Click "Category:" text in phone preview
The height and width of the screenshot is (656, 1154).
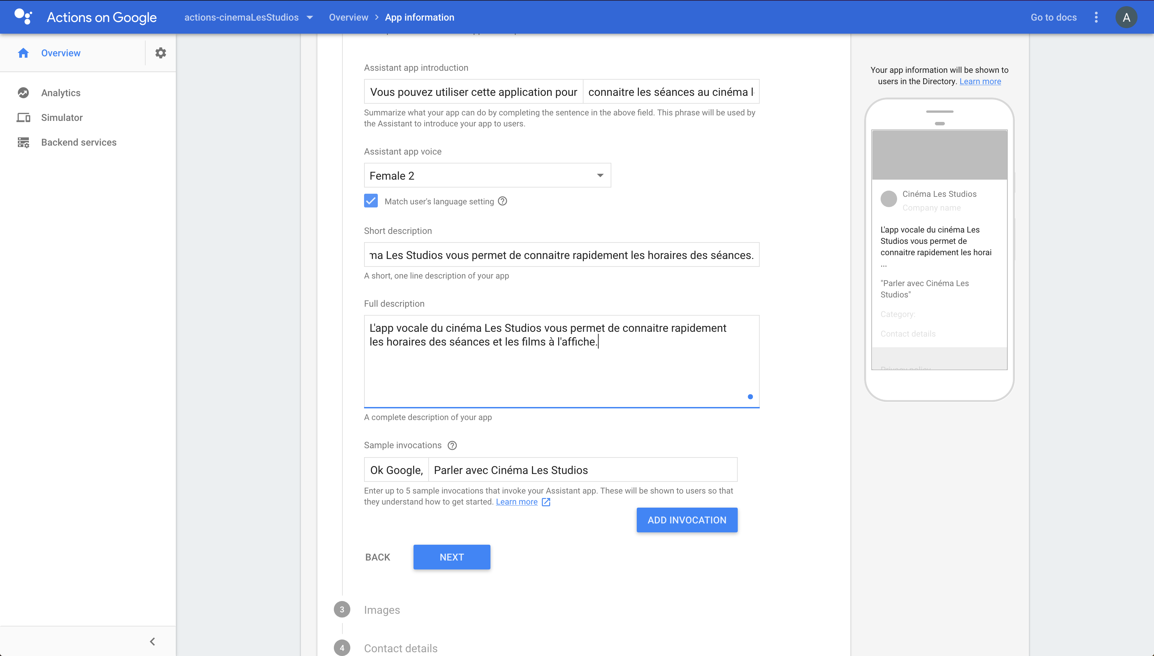[898, 314]
